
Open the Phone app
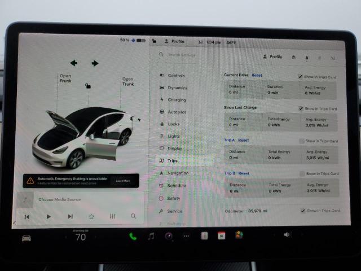[x=133, y=236]
